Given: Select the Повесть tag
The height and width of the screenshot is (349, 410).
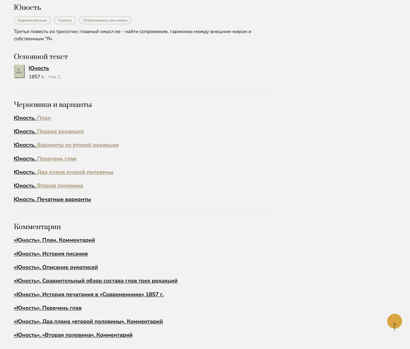Looking at the screenshot, I should click(65, 20).
